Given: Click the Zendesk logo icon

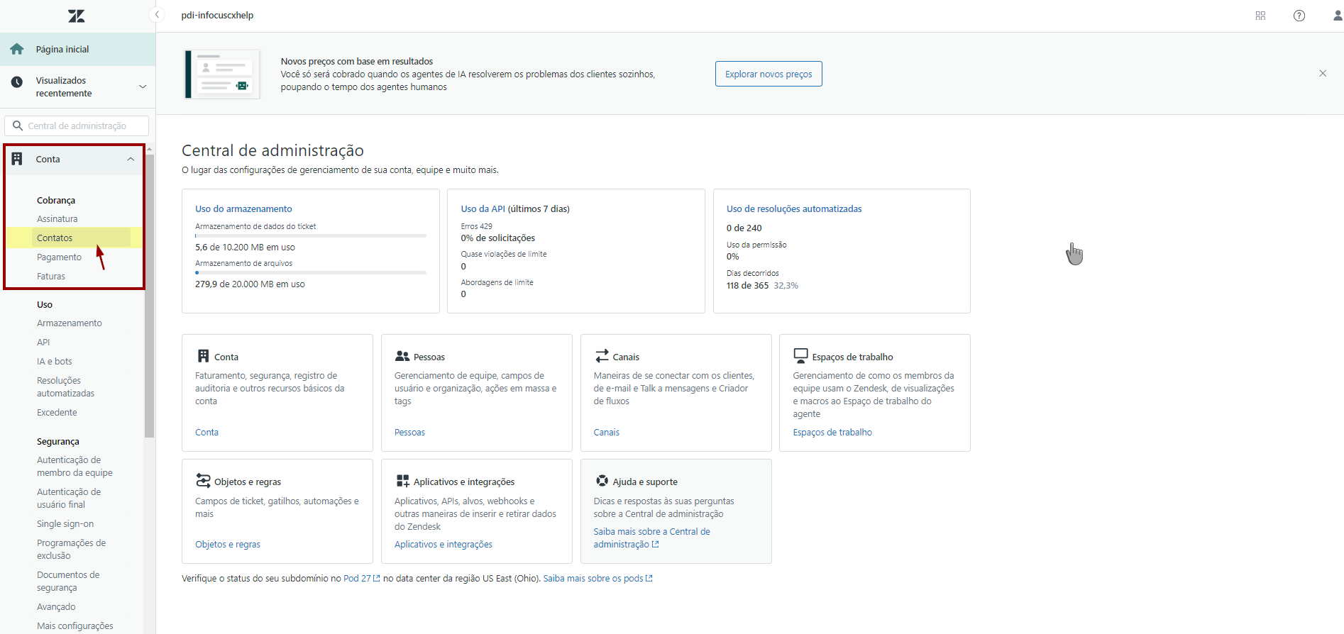Looking at the screenshot, I should click(x=76, y=16).
